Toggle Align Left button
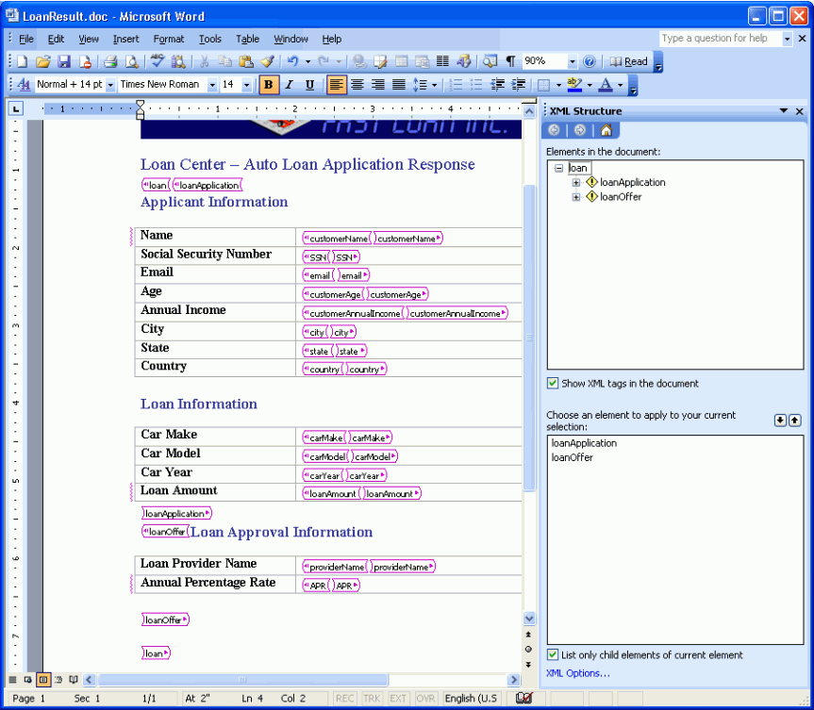Screen dimensions: 814x710 pyautogui.click(x=337, y=85)
